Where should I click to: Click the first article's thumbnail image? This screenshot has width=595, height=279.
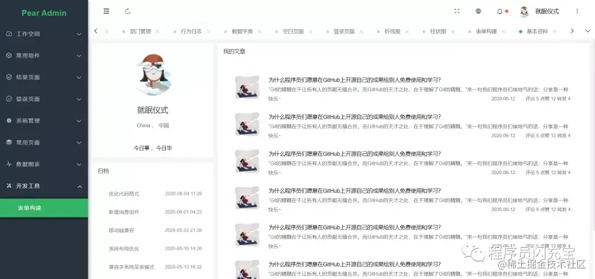pos(247,87)
